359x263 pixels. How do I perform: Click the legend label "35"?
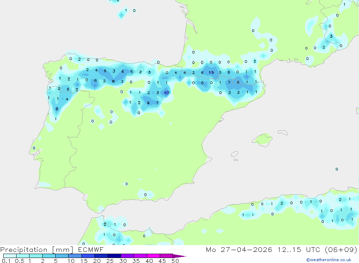[x=136, y=261]
